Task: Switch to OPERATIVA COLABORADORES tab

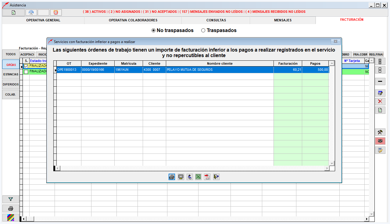Action: coord(133,20)
